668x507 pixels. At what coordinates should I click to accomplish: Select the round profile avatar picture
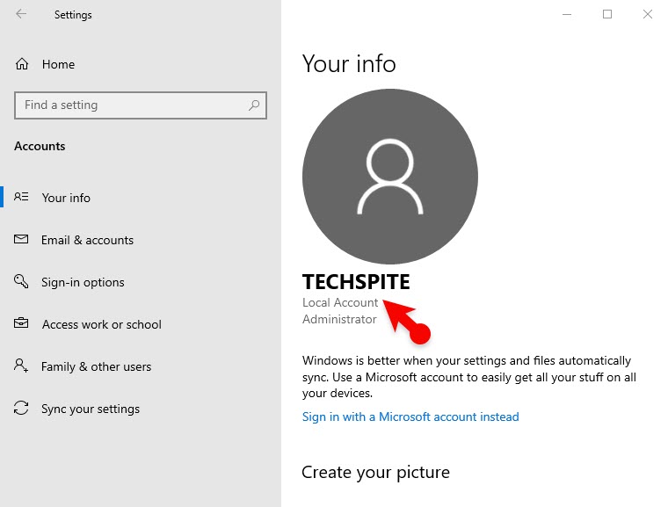pos(389,176)
